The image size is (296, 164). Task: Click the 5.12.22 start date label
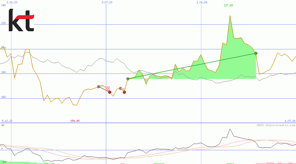pyautogui.click(x=7, y=121)
